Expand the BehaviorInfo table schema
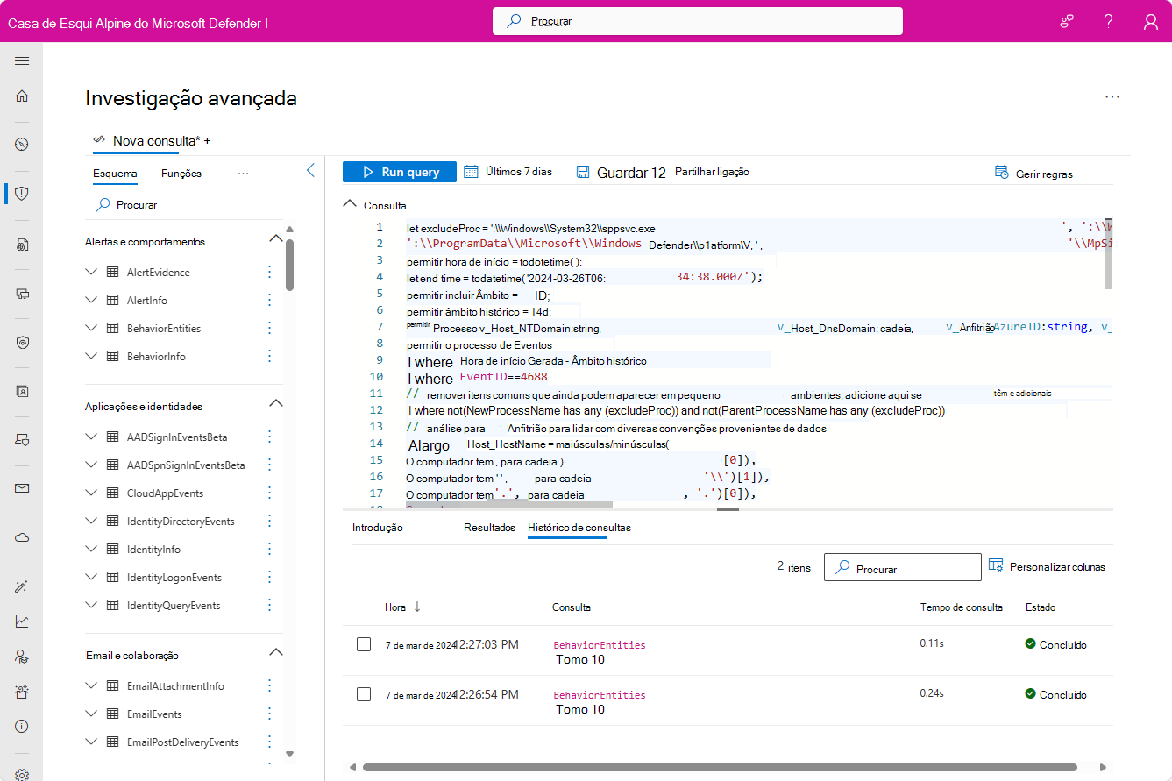The image size is (1172, 781). [91, 357]
